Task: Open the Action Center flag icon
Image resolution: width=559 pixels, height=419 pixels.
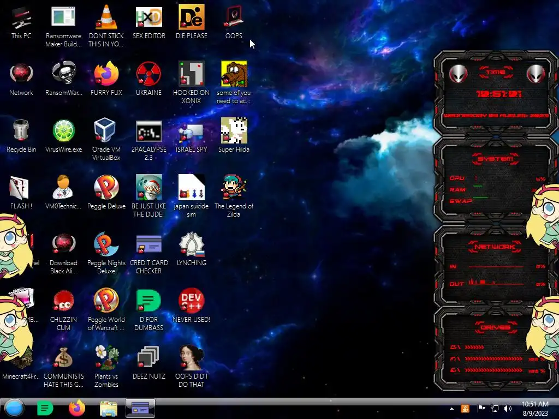Action: click(x=481, y=409)
